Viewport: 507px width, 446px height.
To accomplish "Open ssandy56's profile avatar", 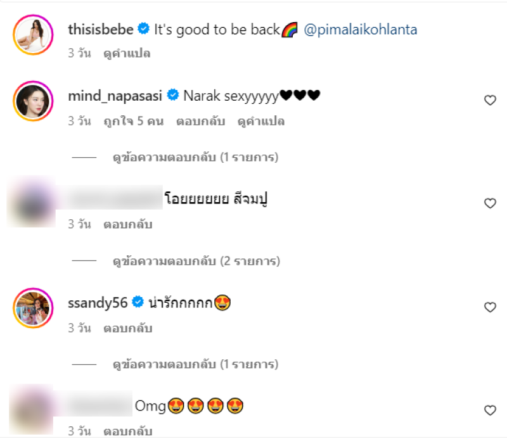I will (x=32, y=308).
